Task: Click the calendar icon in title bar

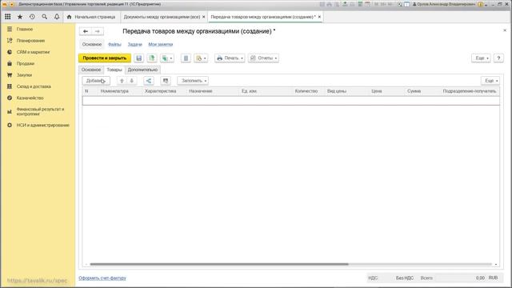Action: tap(368, 4)
